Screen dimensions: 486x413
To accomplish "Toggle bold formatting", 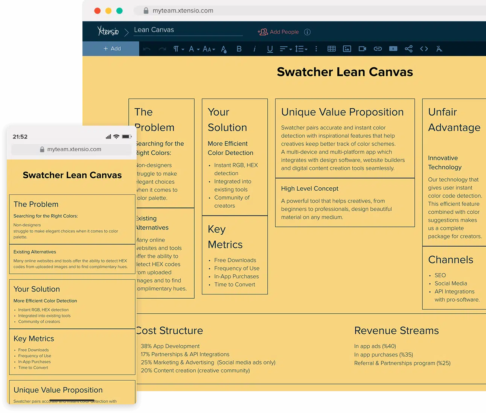I will [239, 49].
